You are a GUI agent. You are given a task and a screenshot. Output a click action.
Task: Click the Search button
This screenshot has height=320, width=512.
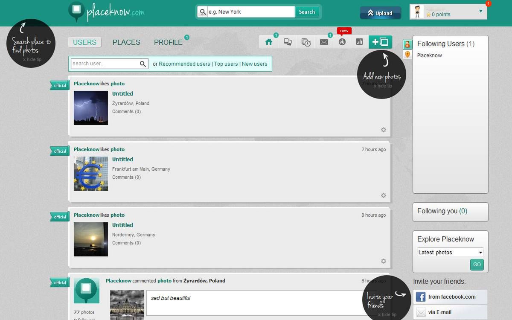[x=307, y=12]
